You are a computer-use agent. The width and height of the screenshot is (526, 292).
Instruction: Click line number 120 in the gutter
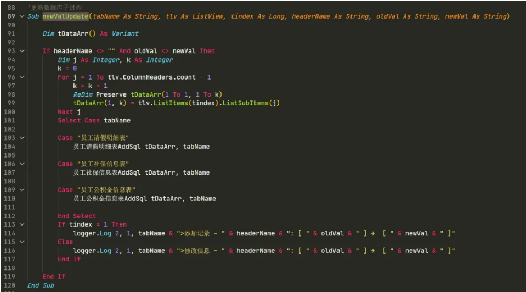[9, 285]
